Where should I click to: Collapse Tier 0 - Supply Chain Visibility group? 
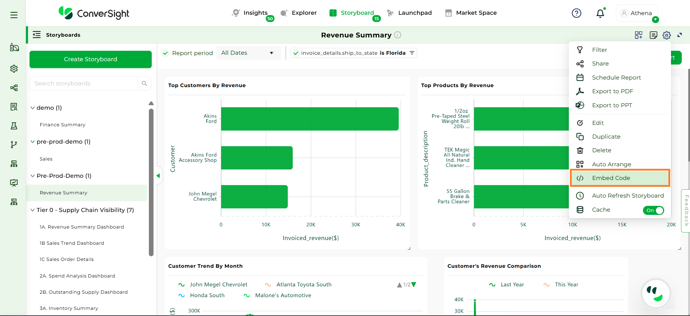(x=33, y=210)
